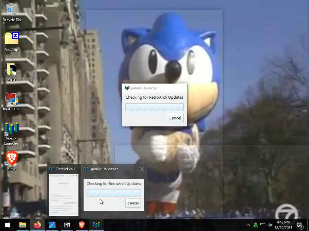Select the Brave desktop shortcut
The height and width of the screenshot is (231, 309).
coord(12,161)
